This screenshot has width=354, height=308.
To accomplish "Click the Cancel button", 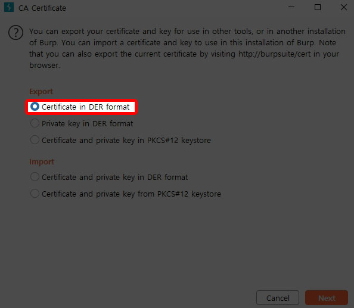I will 278,298.
